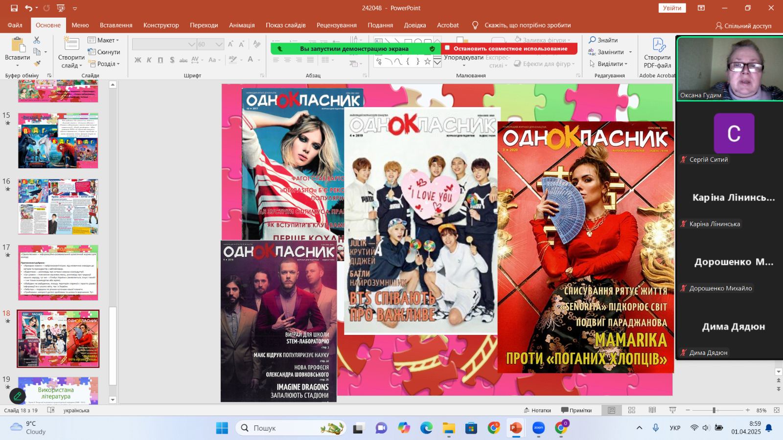Click the strikethrough abc icon
This screenshot has width=783, height=440.
pyautogui.click(x=183, y=60)
